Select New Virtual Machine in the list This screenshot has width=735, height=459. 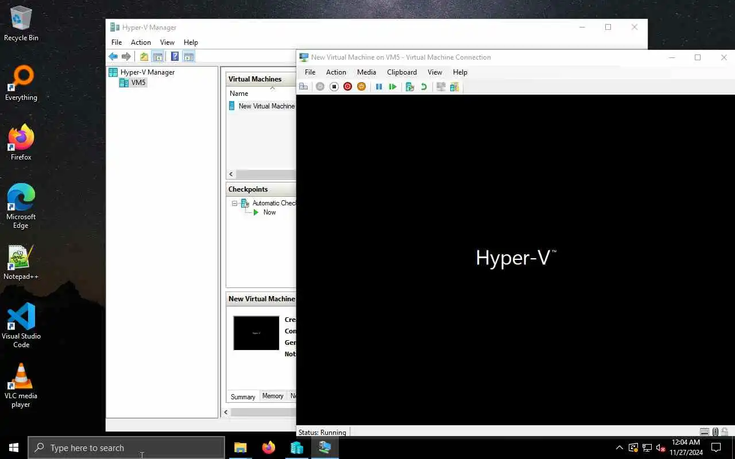point(262,106)
